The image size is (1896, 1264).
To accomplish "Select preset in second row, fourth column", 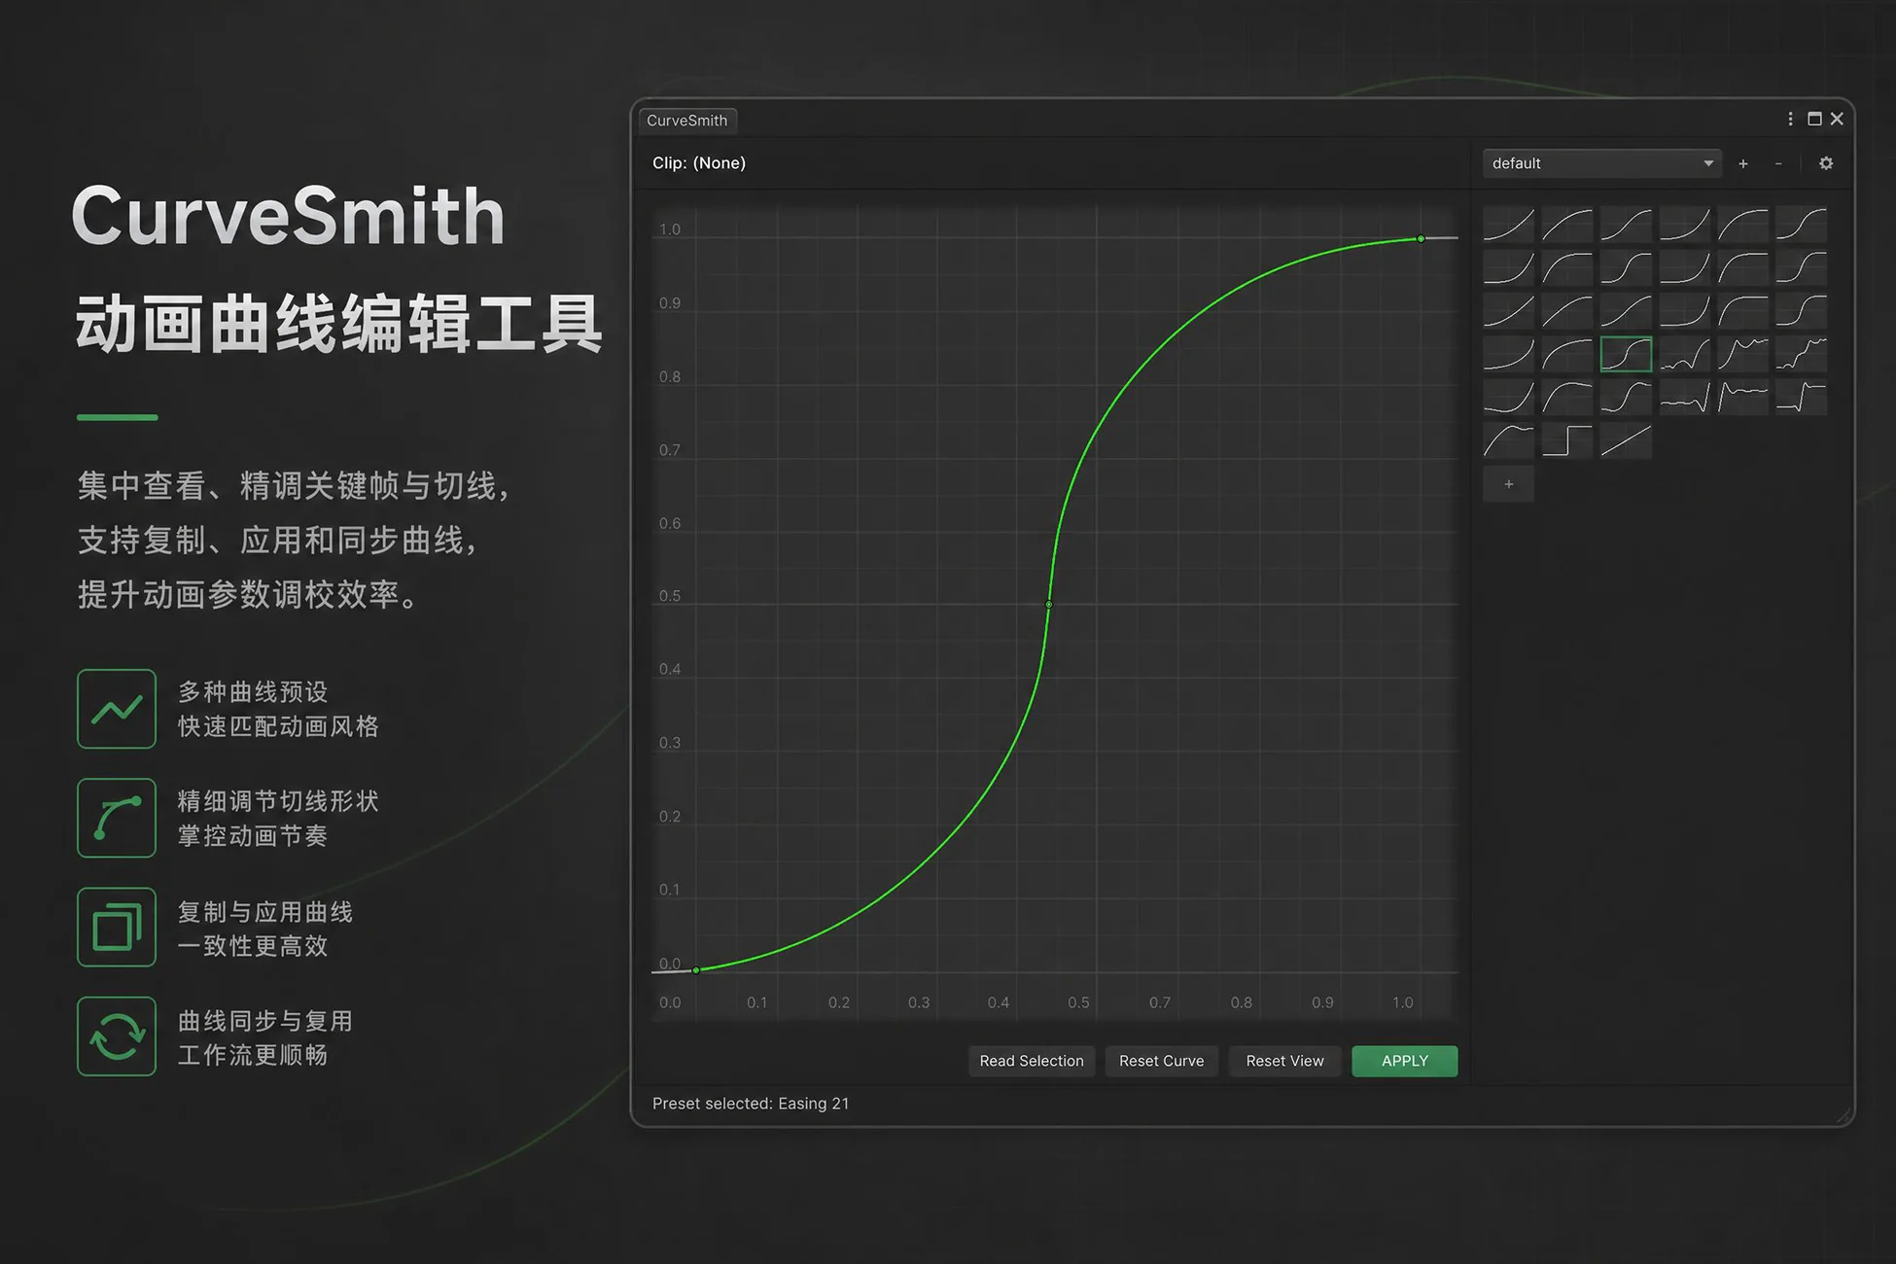I will pyautogui.click(x=1684, y=267).
